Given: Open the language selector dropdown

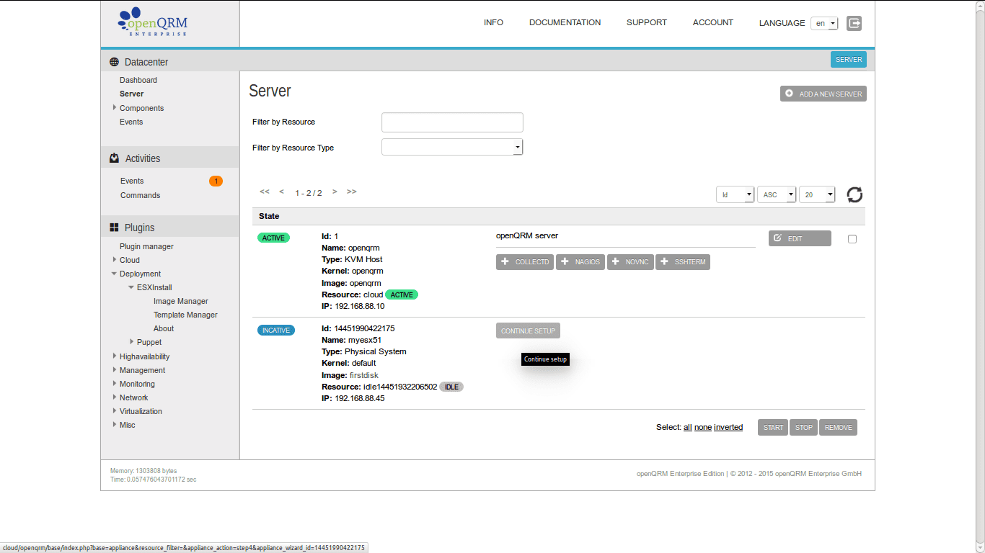Looking at the screenshot, I should 824,23.
